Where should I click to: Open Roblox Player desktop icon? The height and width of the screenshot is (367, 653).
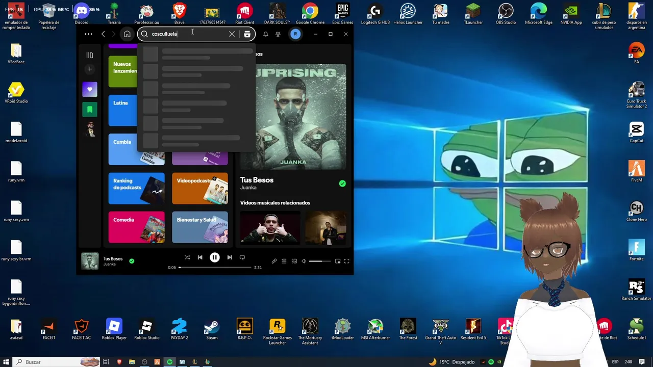(114, 329)
